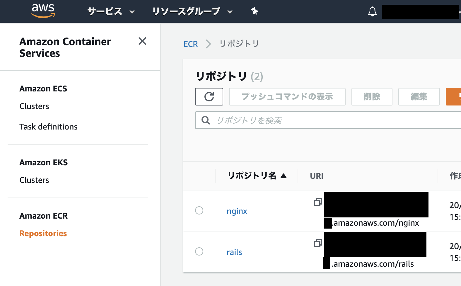Click the URI column header
Image resolution: width=461 pixels, height=286 pixels.
tap(317, 176)
